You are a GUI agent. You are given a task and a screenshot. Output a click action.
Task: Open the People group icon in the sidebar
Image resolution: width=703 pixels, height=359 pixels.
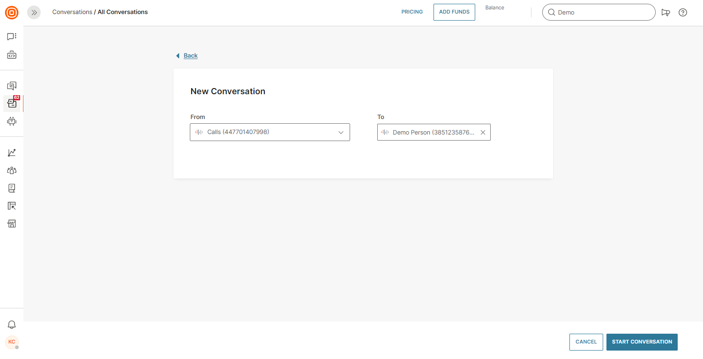click(x=12, y=171)
